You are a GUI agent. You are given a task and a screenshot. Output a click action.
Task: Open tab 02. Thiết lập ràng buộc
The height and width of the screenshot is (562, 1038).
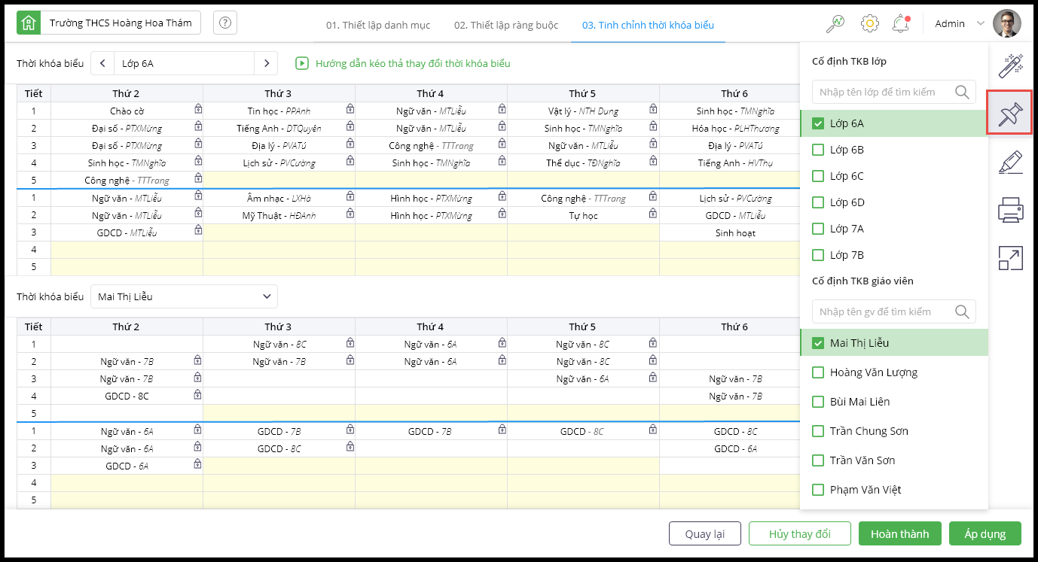[506, 25]
